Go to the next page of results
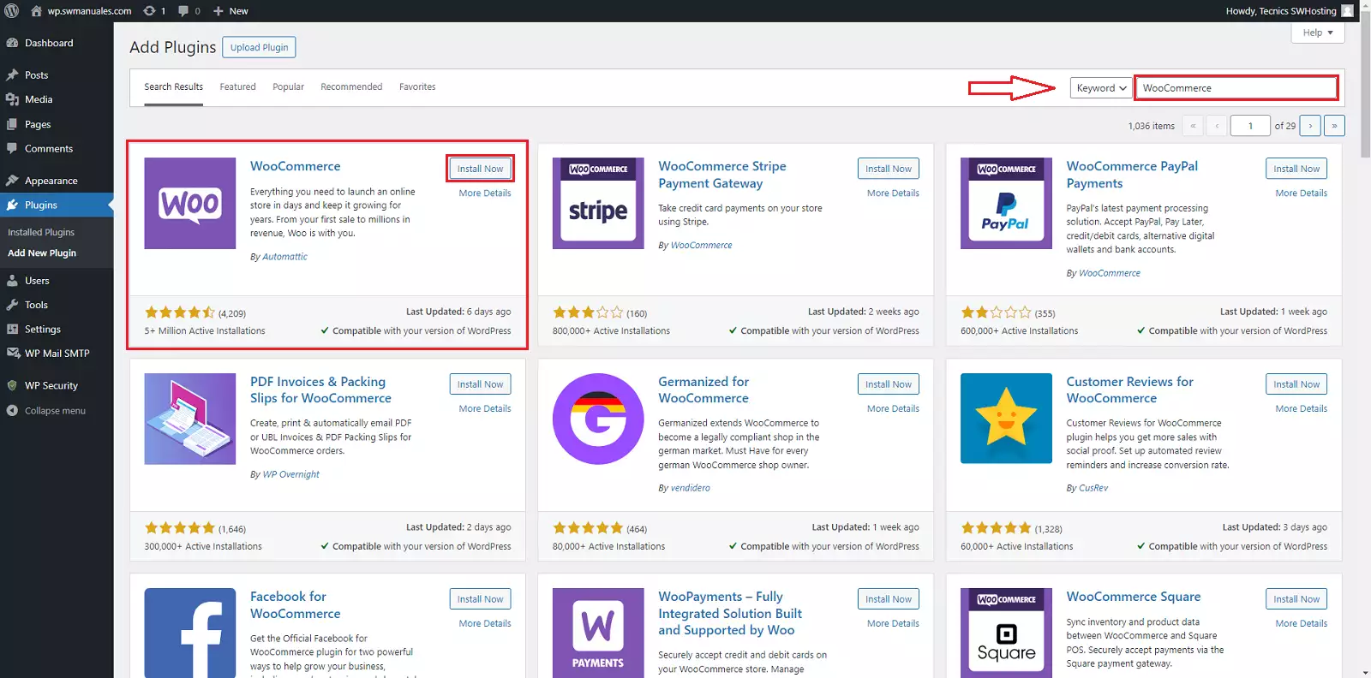This screenshot has width=1371, height=678. click(1309, 126)
